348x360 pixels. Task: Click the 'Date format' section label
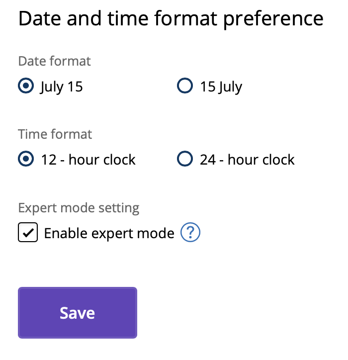[x=54, y=61]
